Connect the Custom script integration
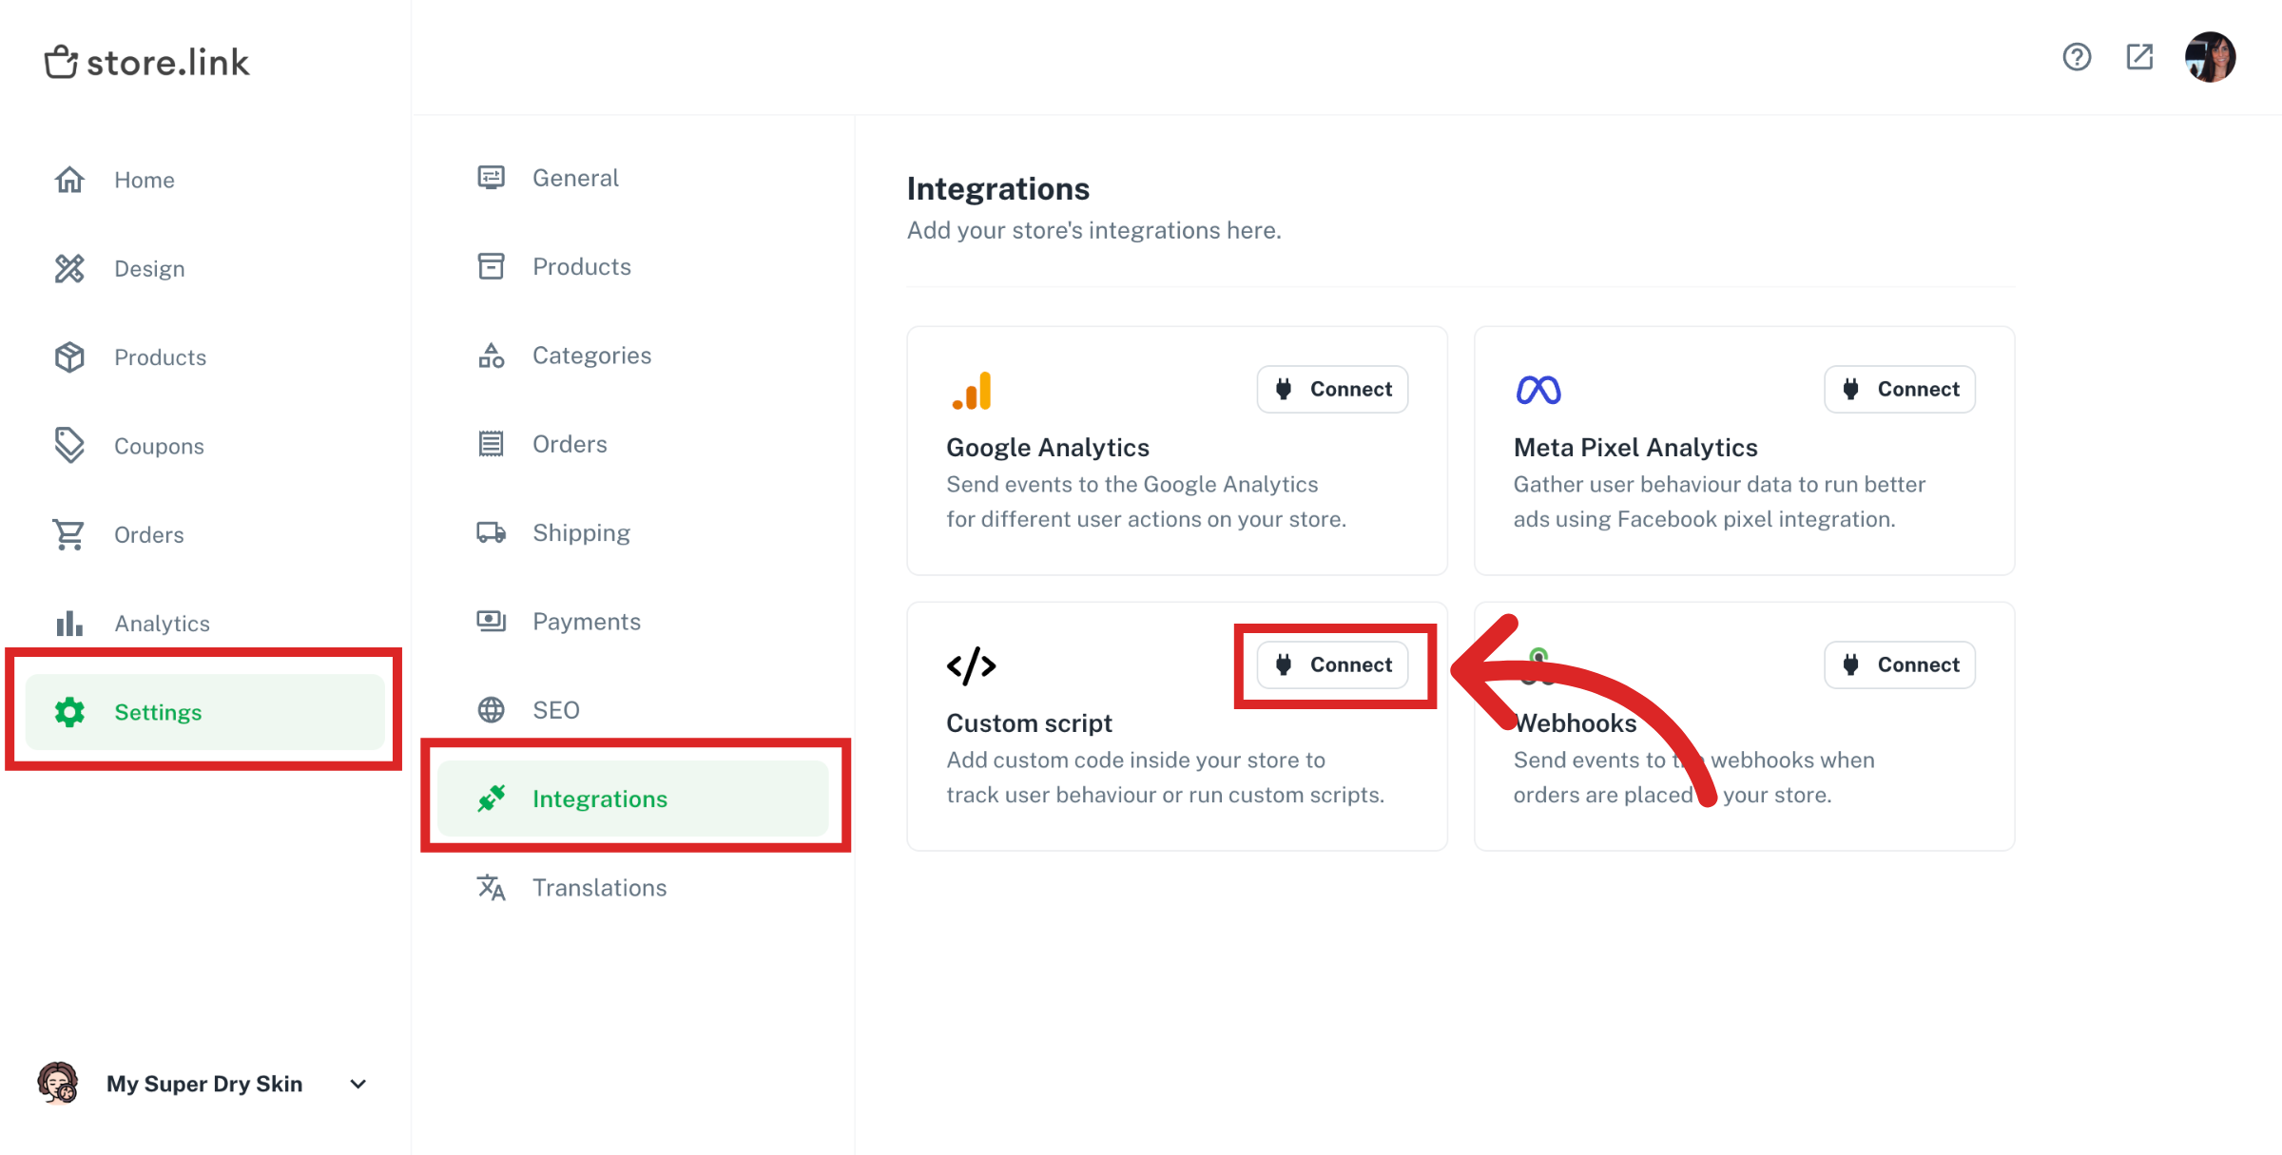The width and height of the screenshot is (2282, 1155). tap(1334, 664)
